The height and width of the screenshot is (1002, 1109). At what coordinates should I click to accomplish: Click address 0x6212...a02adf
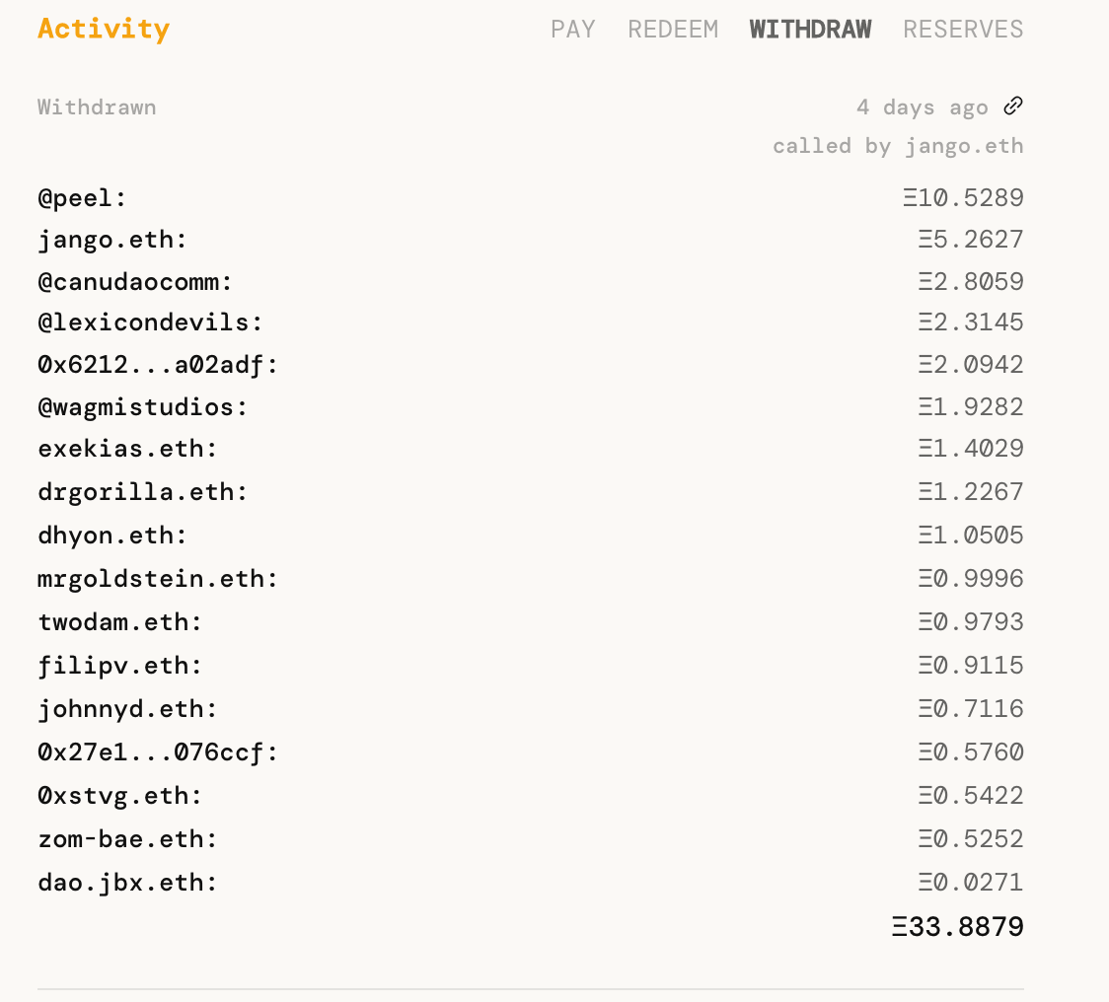(x=157, y=365)
